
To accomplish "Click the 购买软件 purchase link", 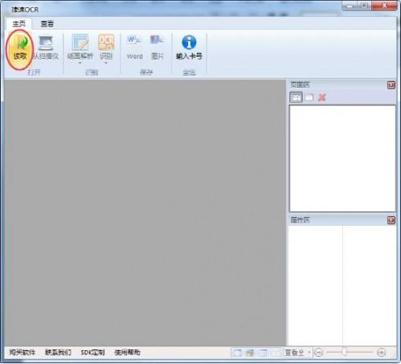I will (x=23, y=352).
